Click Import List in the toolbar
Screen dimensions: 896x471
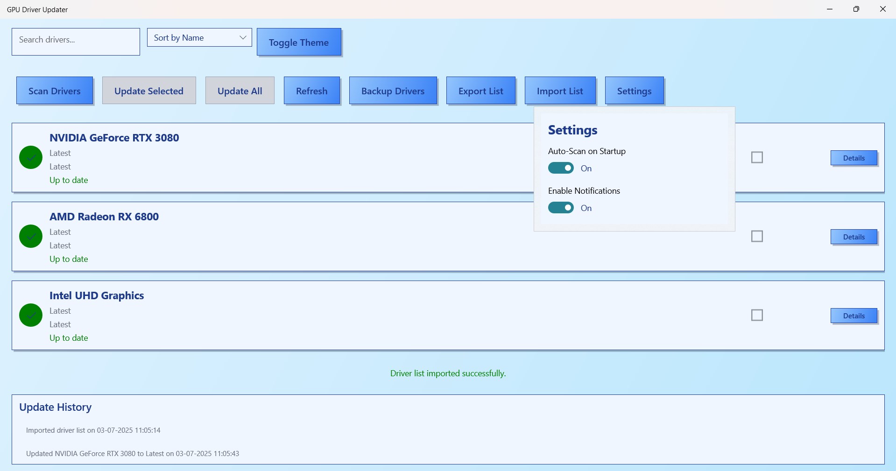tap(560, 91)
